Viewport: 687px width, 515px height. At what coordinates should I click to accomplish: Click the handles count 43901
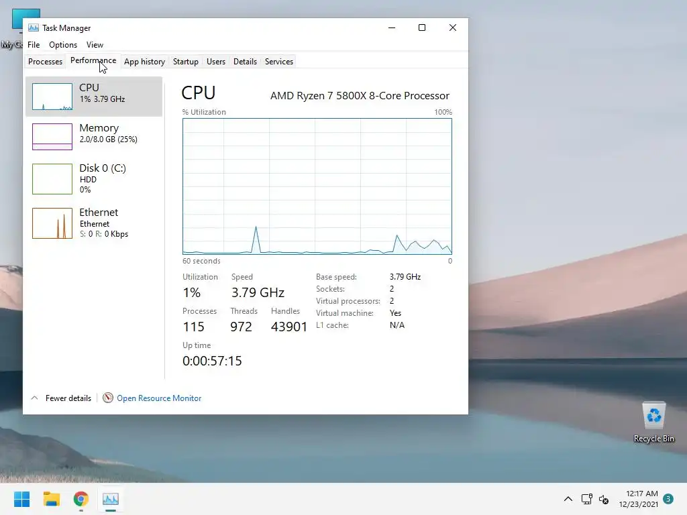click(x=288, y=327)
